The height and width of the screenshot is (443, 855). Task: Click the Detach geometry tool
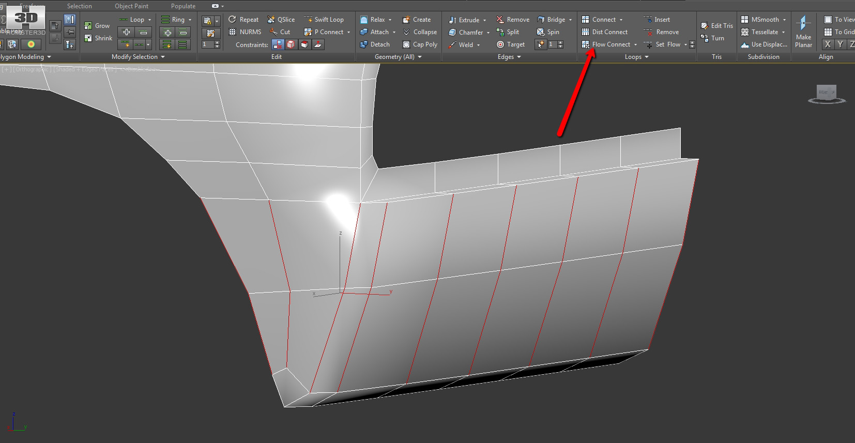tap(375, 44)
